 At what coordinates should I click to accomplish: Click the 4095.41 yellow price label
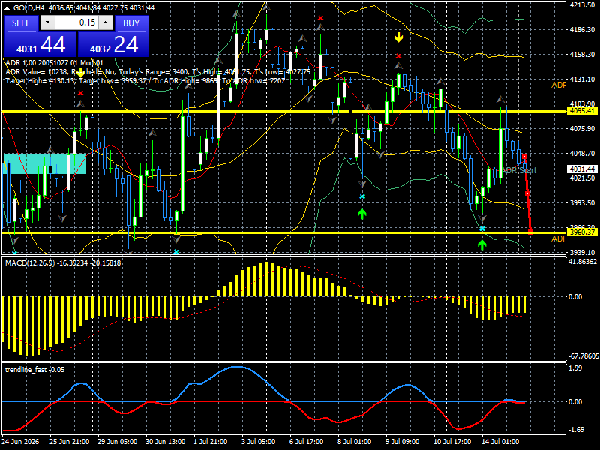(582, 111)
